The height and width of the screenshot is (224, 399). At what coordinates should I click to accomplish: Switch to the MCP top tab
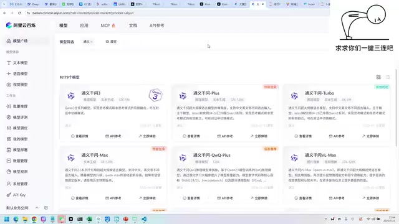[108, 26]
